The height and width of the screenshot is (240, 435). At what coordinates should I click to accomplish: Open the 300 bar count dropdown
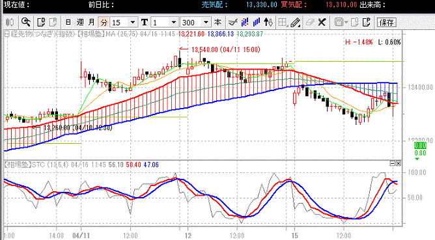tap(206, 22)
